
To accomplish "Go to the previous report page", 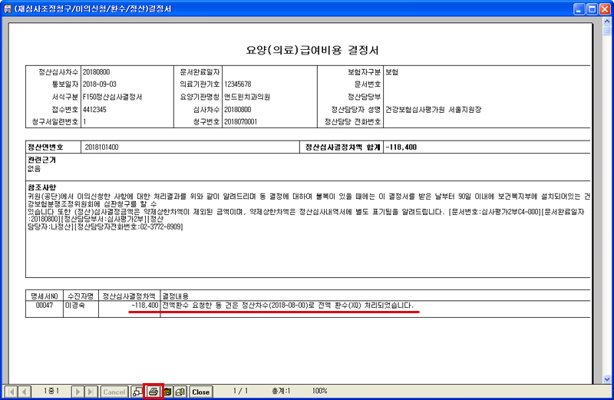I will 25,392.
